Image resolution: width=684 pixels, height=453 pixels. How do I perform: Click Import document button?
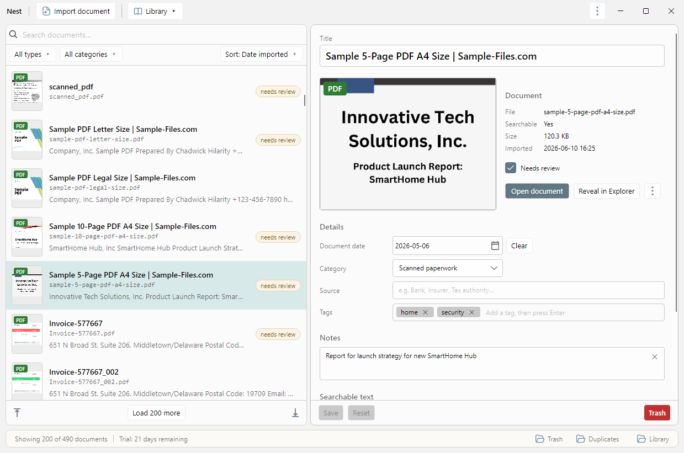point(76,11)
